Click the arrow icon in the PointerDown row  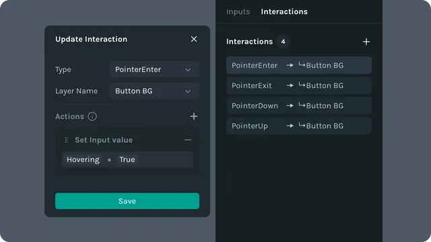pos(290,106)
